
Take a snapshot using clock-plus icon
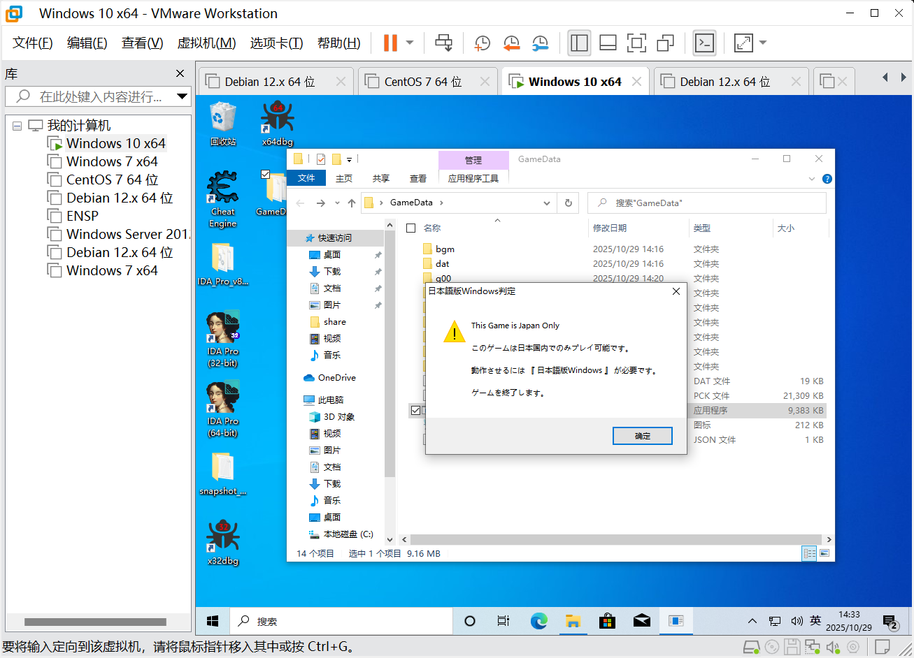click(x=482, y=43)
